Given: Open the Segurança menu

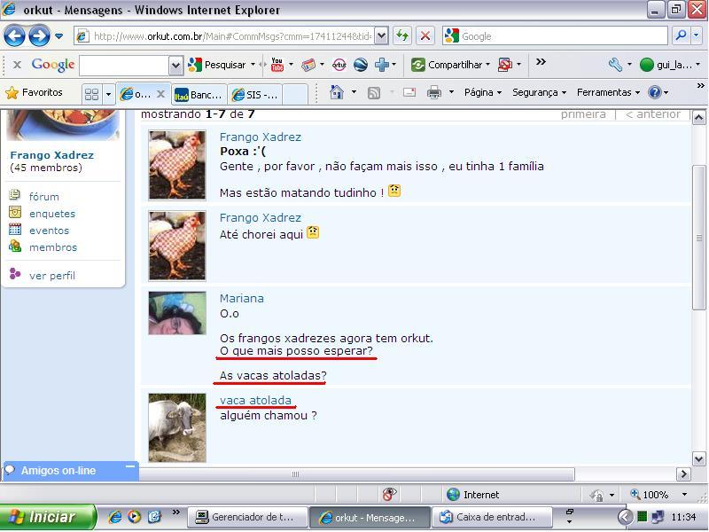Looking at the screenshot, I should tap(539, 92).
